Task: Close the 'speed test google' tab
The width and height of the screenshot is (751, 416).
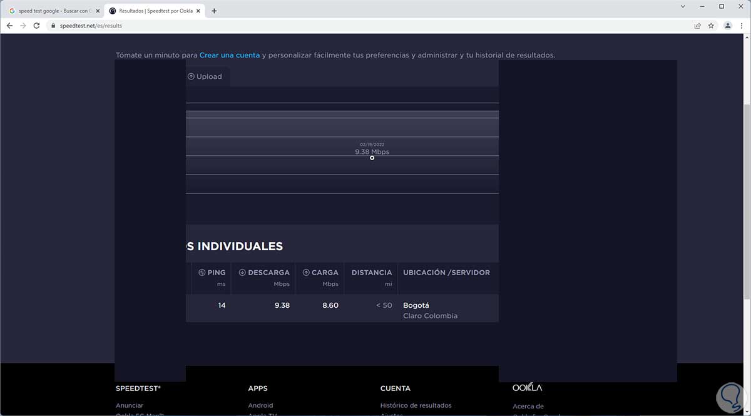Action: coord(96,11)
